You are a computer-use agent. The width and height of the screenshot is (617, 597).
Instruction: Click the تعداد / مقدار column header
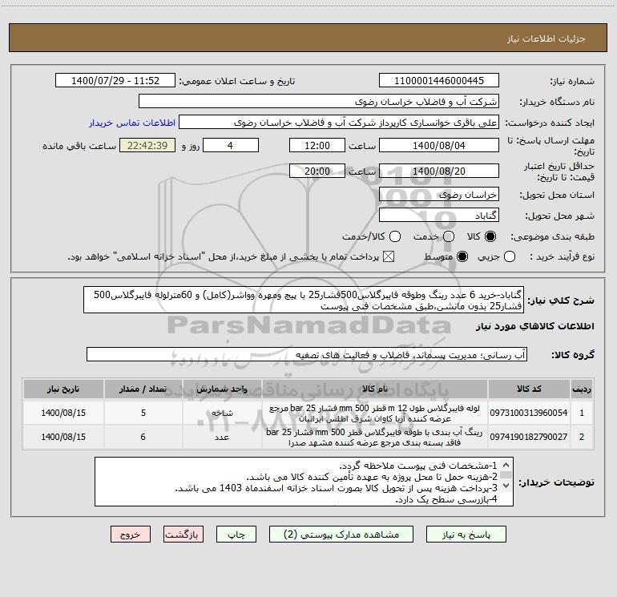pyautogui.click(x=143, y=389)
